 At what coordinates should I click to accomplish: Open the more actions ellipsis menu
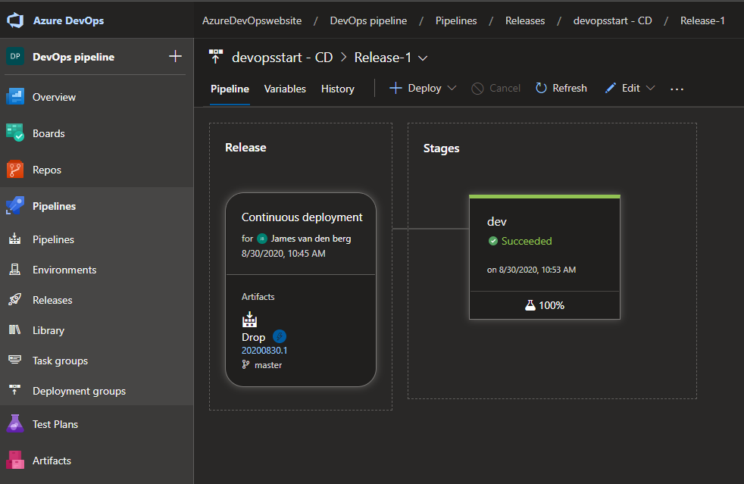(x=677, y=89)
